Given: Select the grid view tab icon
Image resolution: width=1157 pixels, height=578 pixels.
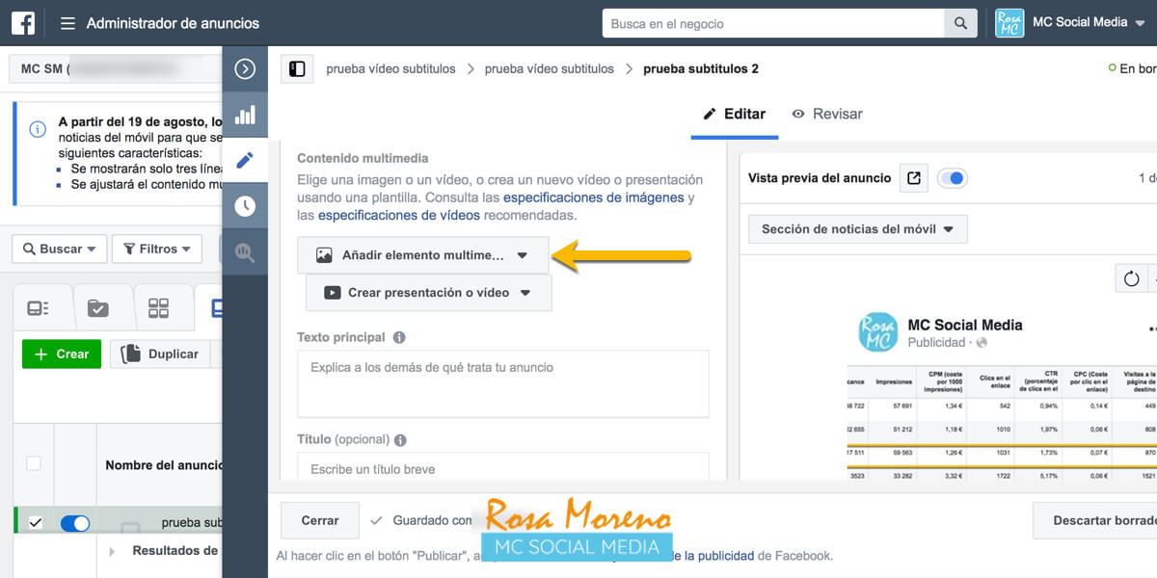Looking at the screenshot, I should click(x=158, y=308).
